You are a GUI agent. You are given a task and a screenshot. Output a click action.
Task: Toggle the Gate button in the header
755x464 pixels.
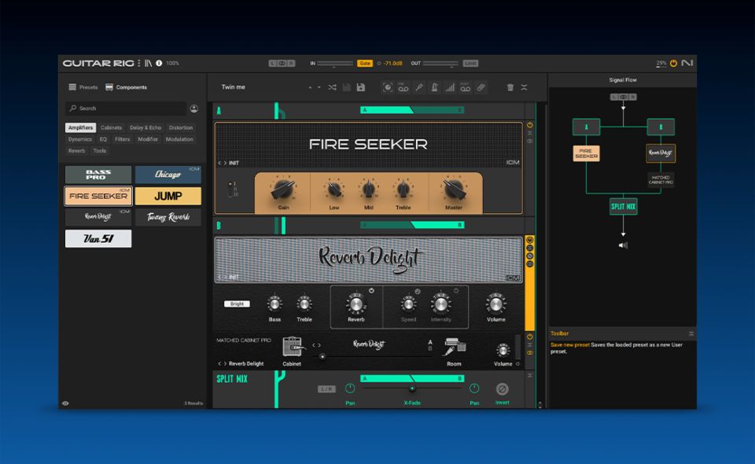(x=365, y=63)
